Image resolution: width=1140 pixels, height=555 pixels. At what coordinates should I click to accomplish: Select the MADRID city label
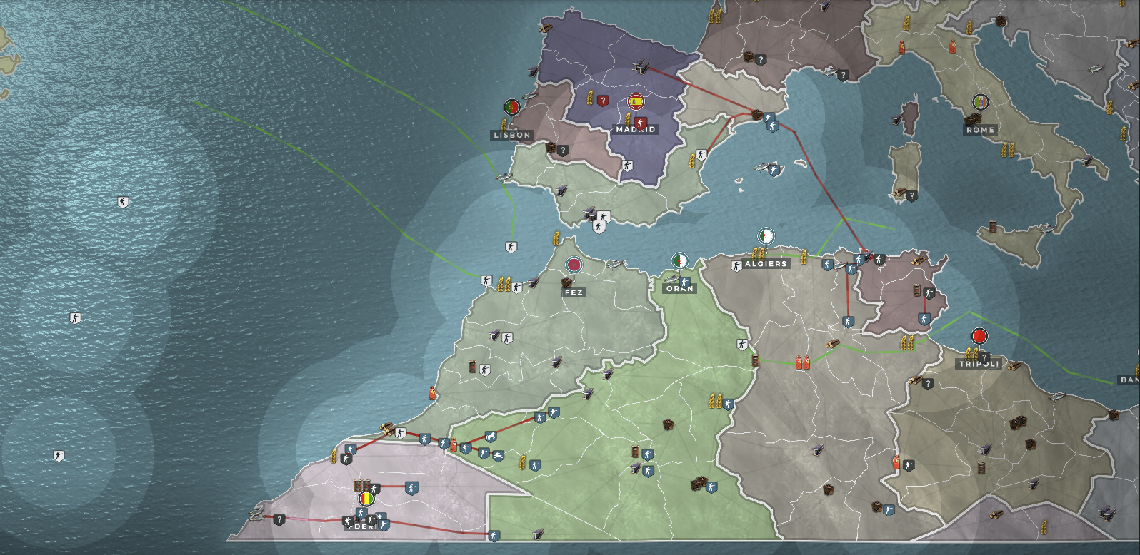pyautogui.click(x=636, y=129)
